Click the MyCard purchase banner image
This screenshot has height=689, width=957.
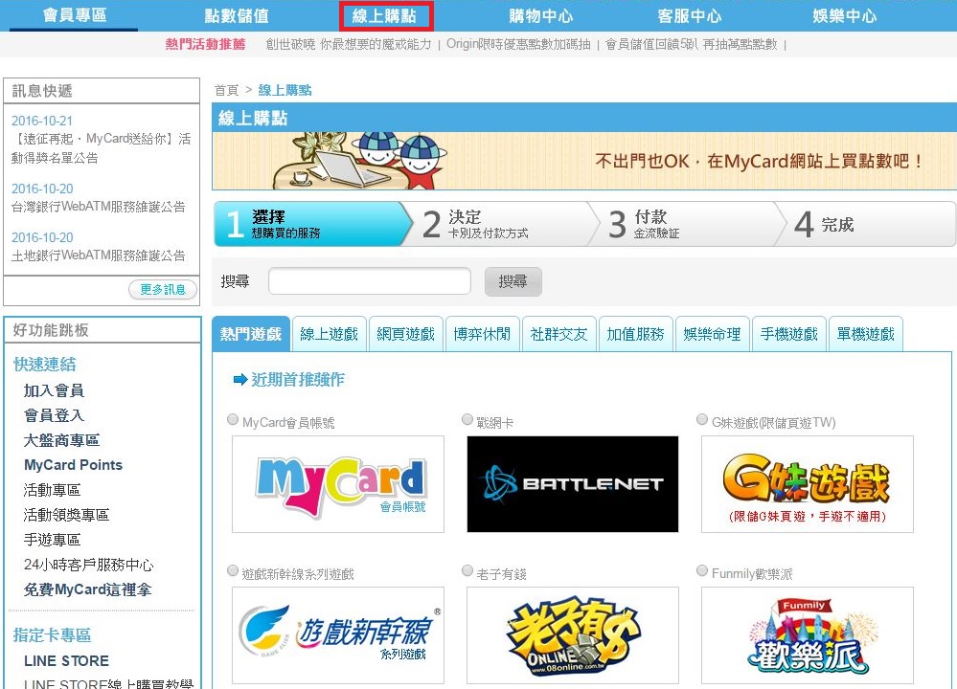(584, 161)
